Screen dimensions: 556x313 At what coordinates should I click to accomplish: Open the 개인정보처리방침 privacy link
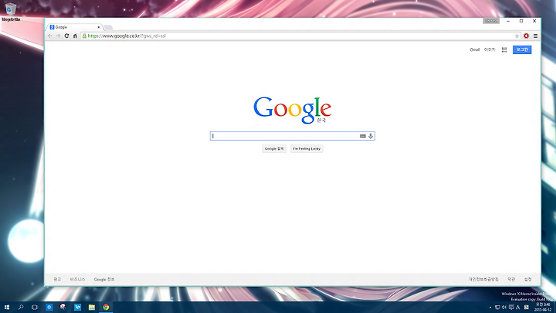(x=483, y=279)
